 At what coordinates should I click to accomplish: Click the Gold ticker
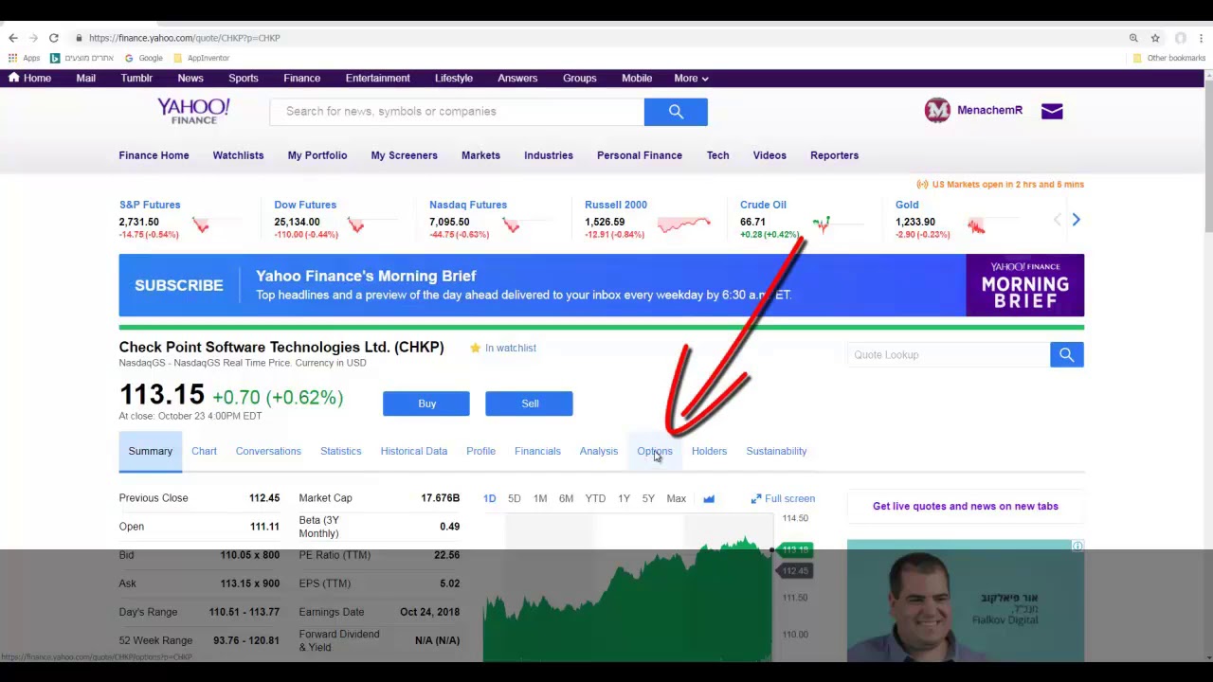pyautogui.click(x=907, y=205)
